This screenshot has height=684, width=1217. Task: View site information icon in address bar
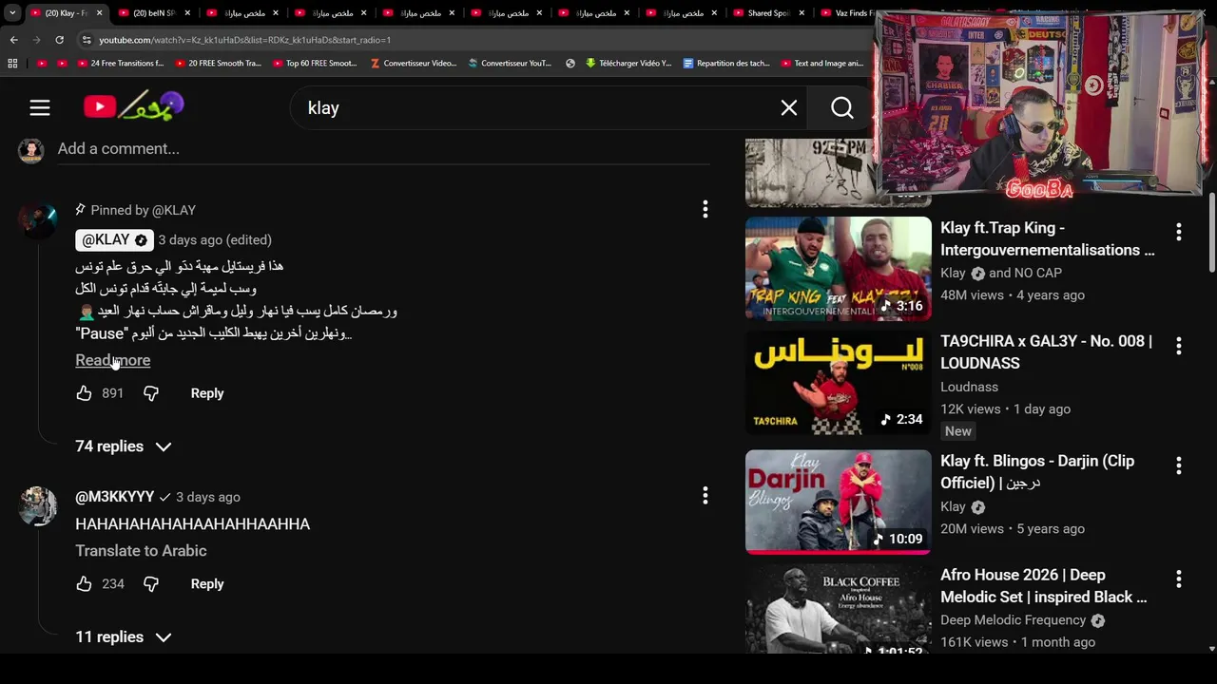[87, 40]
